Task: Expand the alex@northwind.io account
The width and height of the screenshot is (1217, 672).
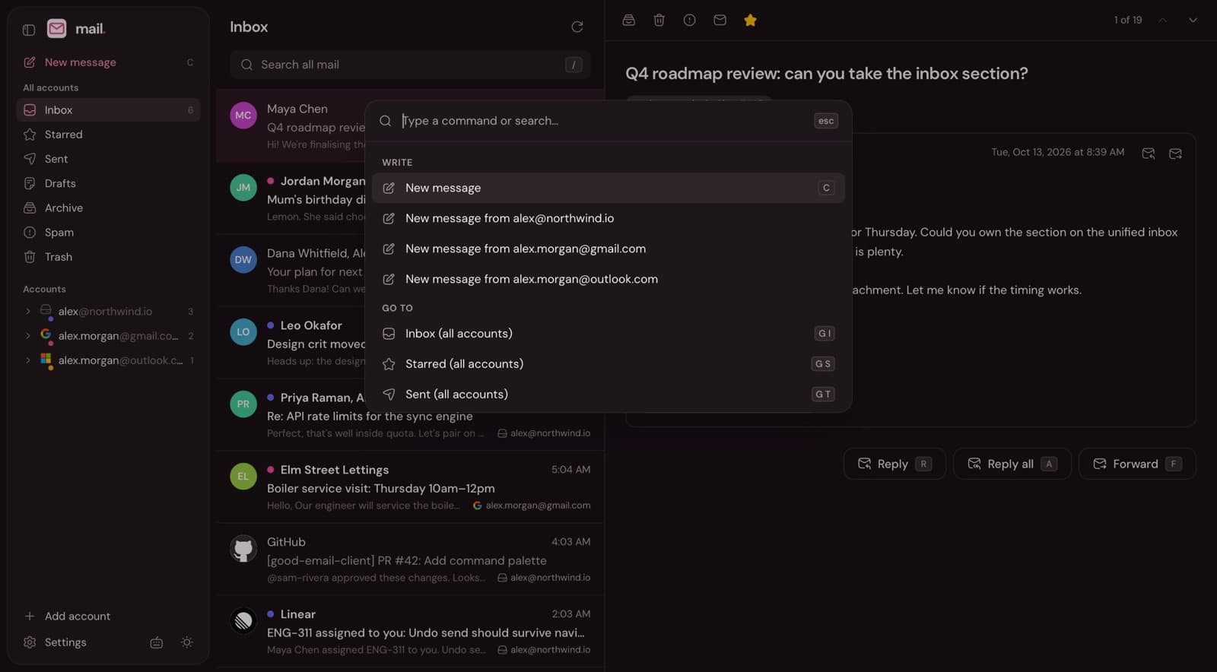Action: click(28, 312)
